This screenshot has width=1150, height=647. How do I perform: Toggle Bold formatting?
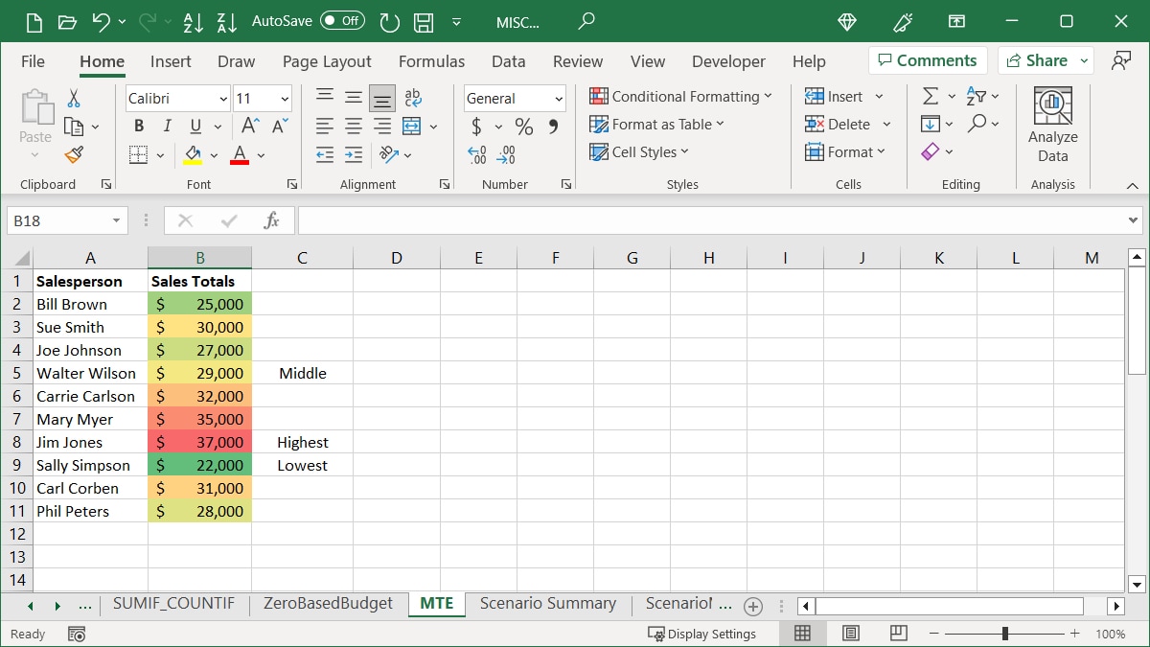pyautogui.click(x=139, y=127)
